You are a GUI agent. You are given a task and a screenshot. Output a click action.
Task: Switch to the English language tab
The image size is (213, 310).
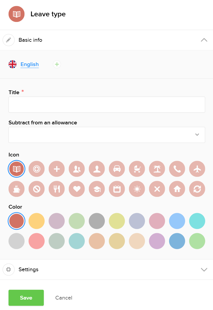point(29,64)
